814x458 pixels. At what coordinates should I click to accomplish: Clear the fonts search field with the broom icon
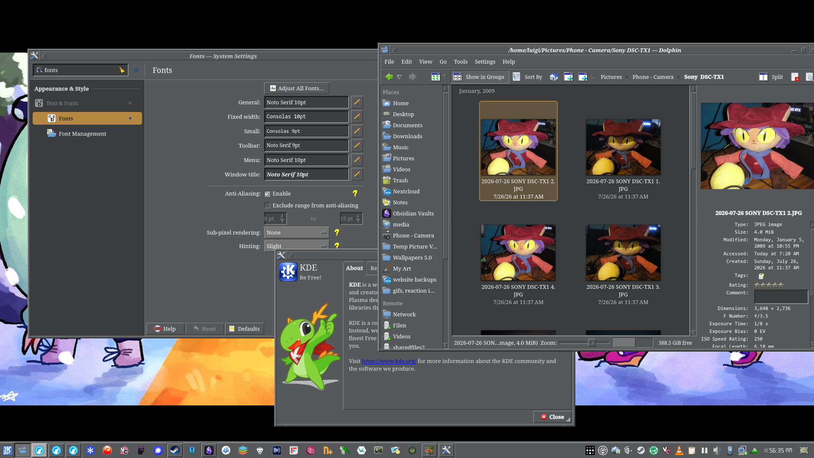pyautogui.click(x=122, y=70)
